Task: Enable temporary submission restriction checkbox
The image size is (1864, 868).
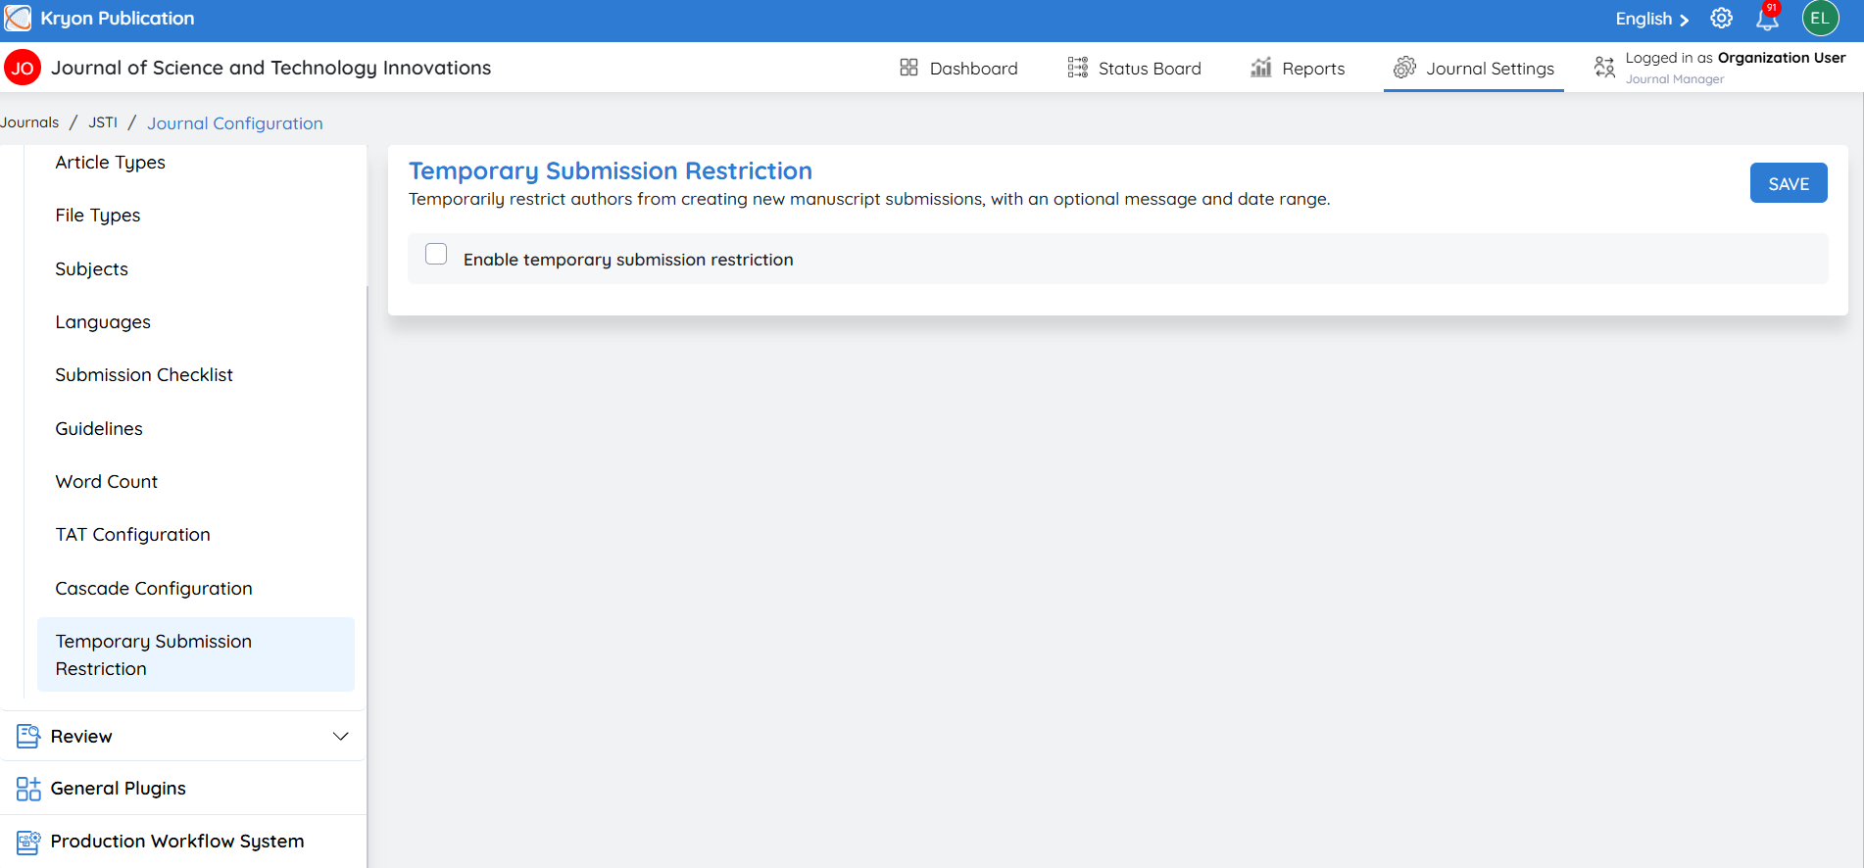Action: 436,255
